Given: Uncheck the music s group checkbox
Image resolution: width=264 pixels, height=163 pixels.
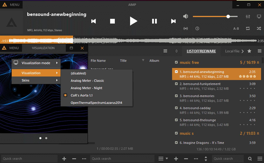Looking at the screenshot, I should 176,133.
